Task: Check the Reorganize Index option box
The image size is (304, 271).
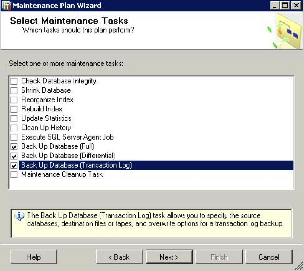Action: coord(14,100)
